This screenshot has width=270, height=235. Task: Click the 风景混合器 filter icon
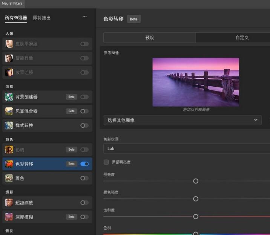9,111
